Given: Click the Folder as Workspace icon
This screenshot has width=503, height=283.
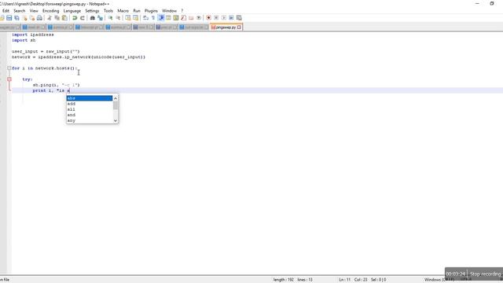Looking at the screenshot, I should coord(191,18).
